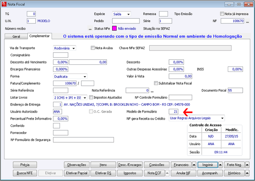Viewport: 255px width, 181px height.
Task: Expand the Forma dropdown showing Duplicata
Action: [x=70, y=76]
